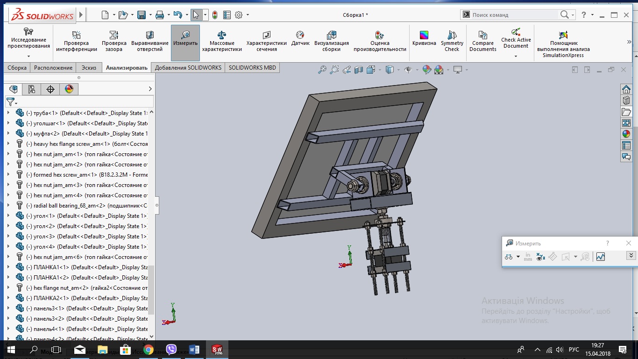Switch to the Сборка tab
Viewport: 638px width, 359px height.
[17, 68]
